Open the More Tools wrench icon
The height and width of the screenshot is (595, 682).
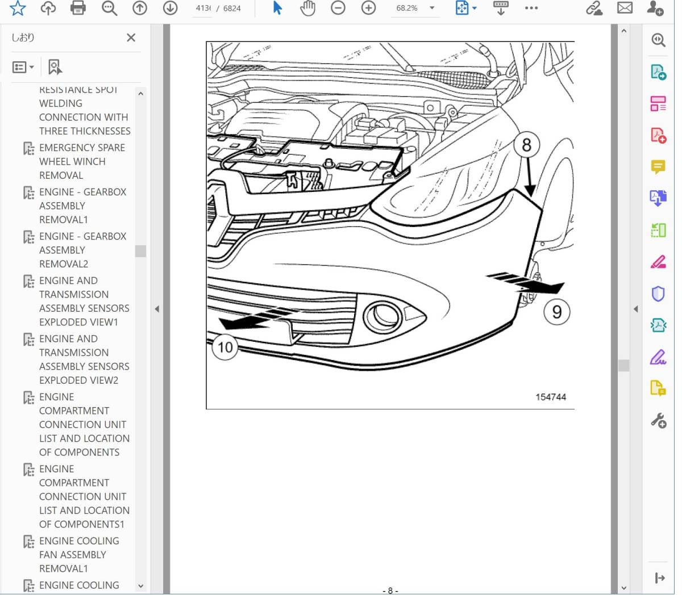click(658, 421)
